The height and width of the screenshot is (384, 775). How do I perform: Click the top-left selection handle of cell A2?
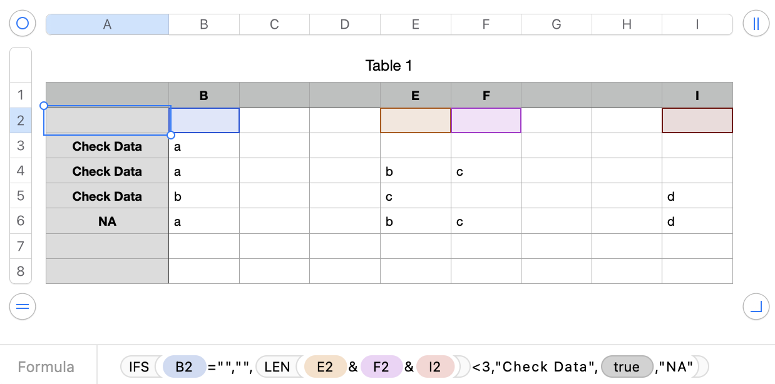[x=44, y=106]
